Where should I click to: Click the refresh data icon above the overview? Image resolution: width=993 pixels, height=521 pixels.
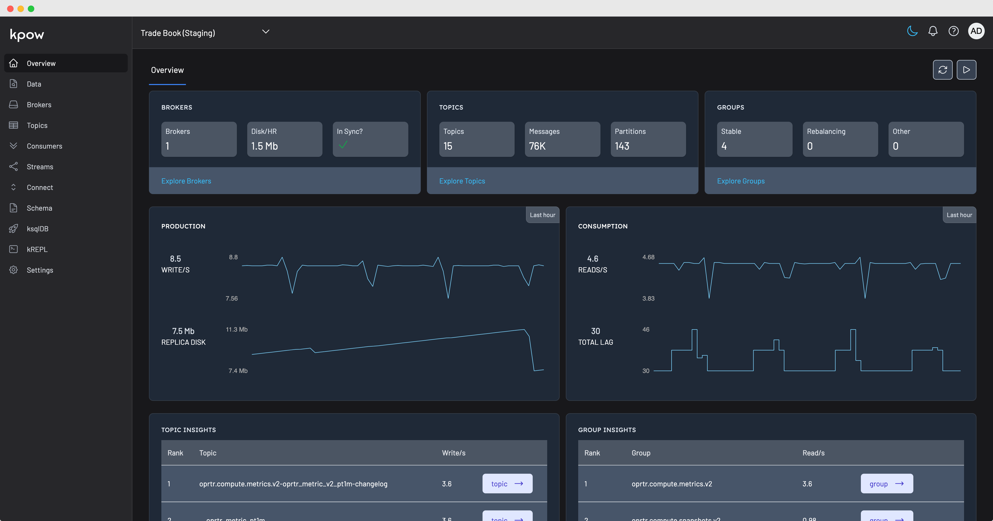(x=943, y=70)
